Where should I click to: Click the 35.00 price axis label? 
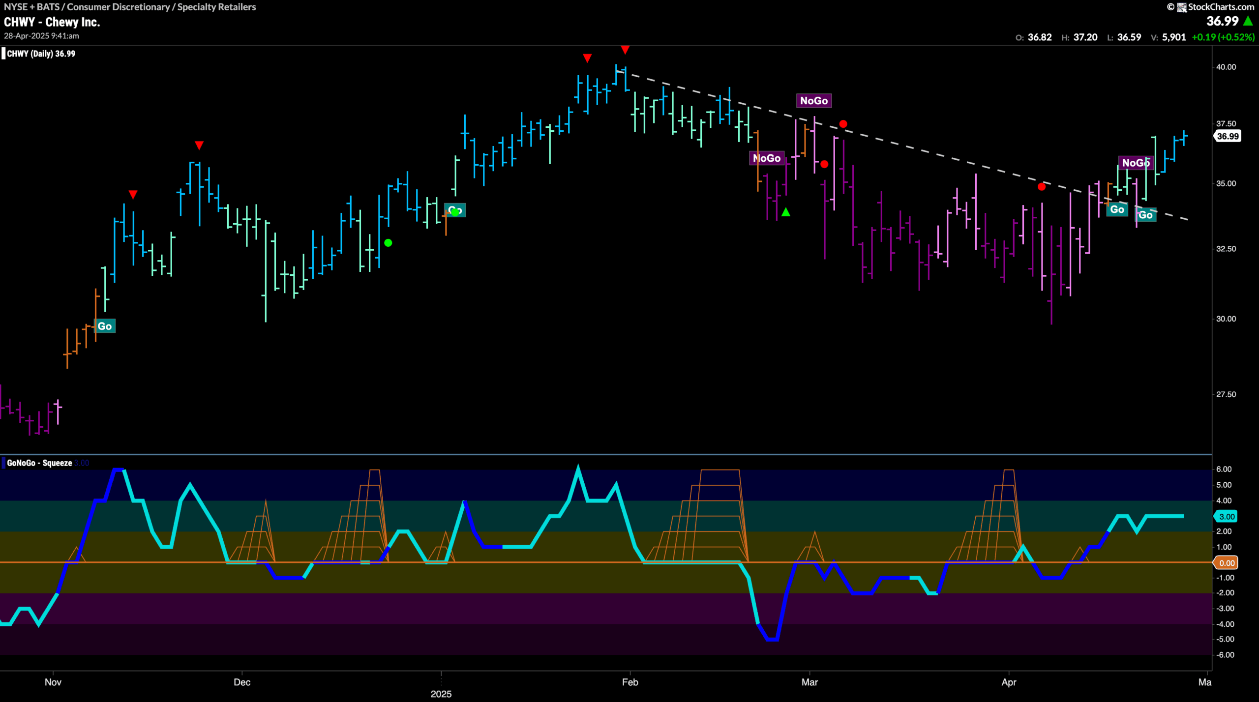(x=1226, y=183)
